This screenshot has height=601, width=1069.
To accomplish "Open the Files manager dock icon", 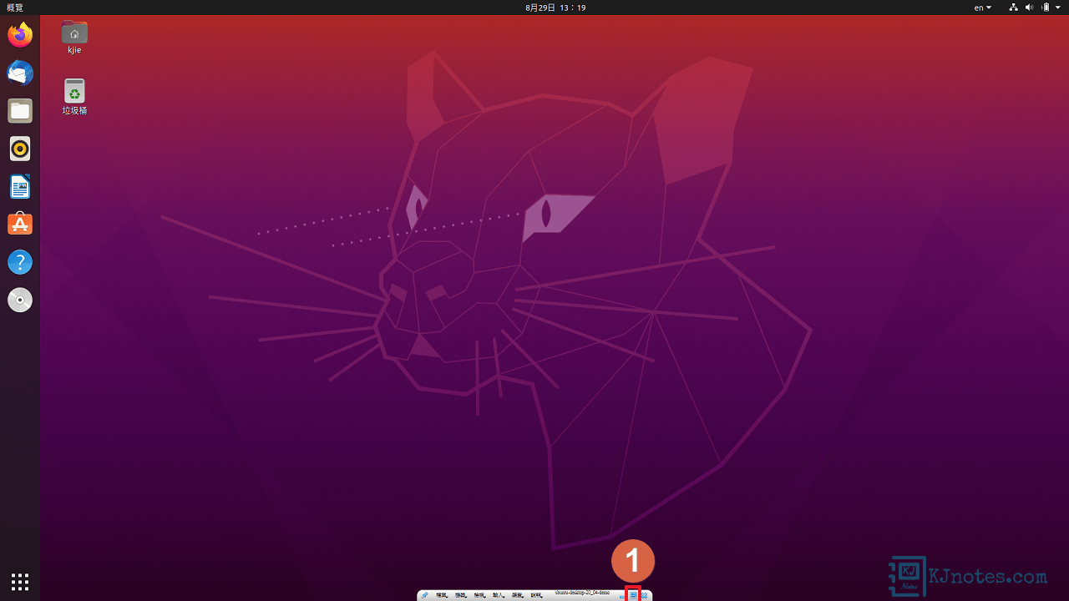I will pyautogui.click(x=20, y=111).
